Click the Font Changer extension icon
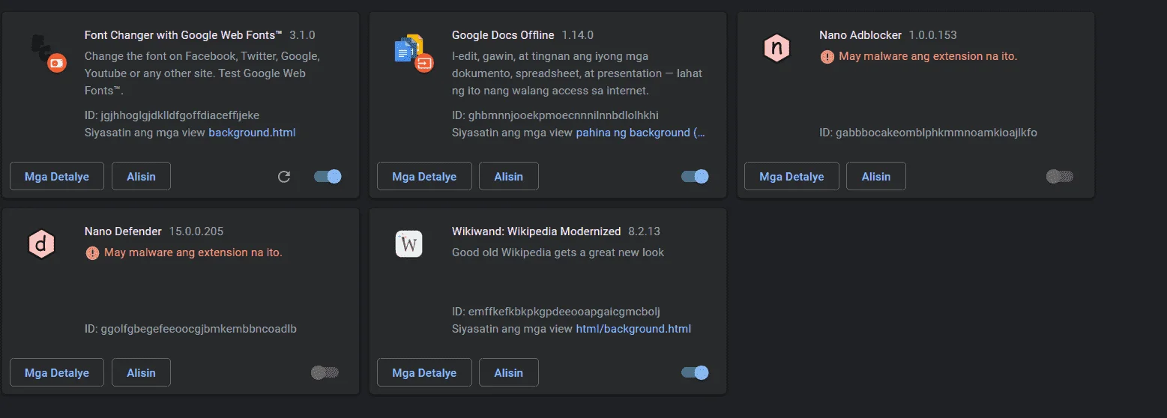This screenshot has height=418, width=1167. (48, 54)
